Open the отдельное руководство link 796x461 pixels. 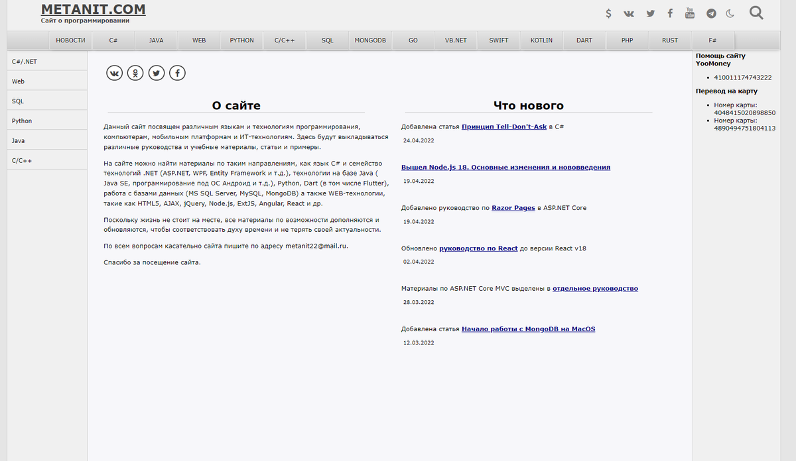tap(595, 288)
